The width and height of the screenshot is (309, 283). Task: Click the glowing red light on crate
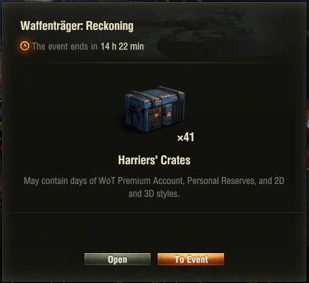[x=156, y=116]
